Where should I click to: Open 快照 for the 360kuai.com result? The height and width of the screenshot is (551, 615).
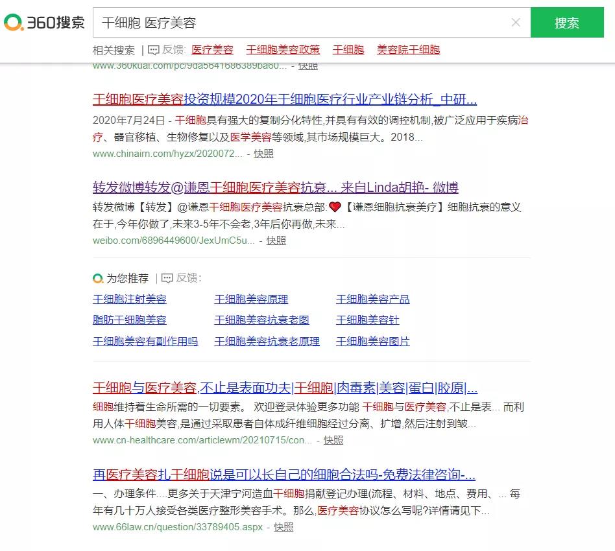tap(308, 66)
